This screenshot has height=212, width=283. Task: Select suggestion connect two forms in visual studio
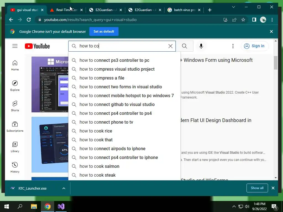point(124,87)
